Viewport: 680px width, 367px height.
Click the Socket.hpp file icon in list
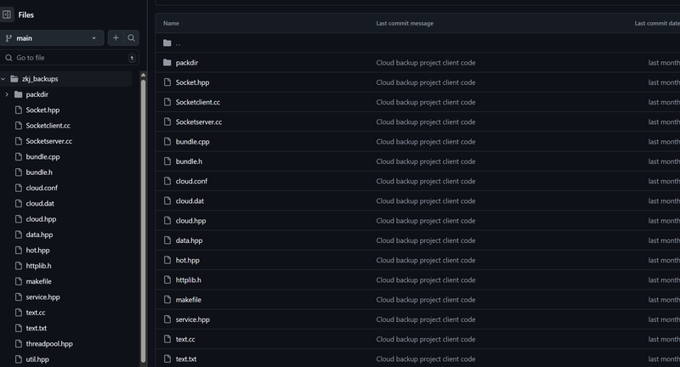(167, 82)
